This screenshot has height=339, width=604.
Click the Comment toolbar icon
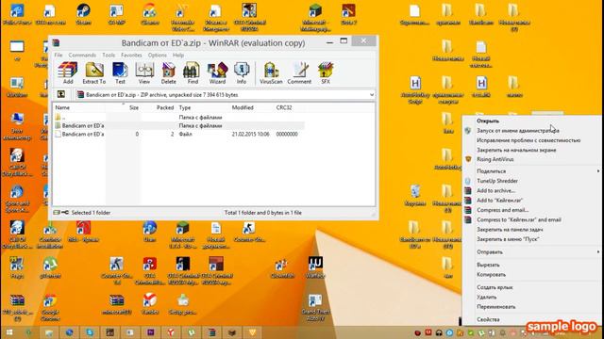tap(299, 73)
